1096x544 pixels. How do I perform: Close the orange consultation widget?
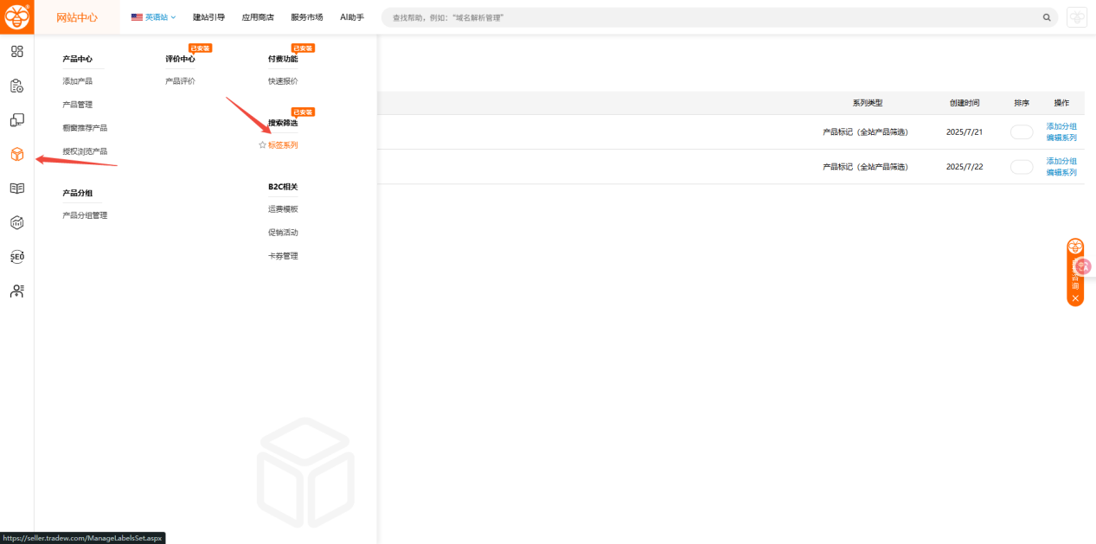coord(1075,298)
